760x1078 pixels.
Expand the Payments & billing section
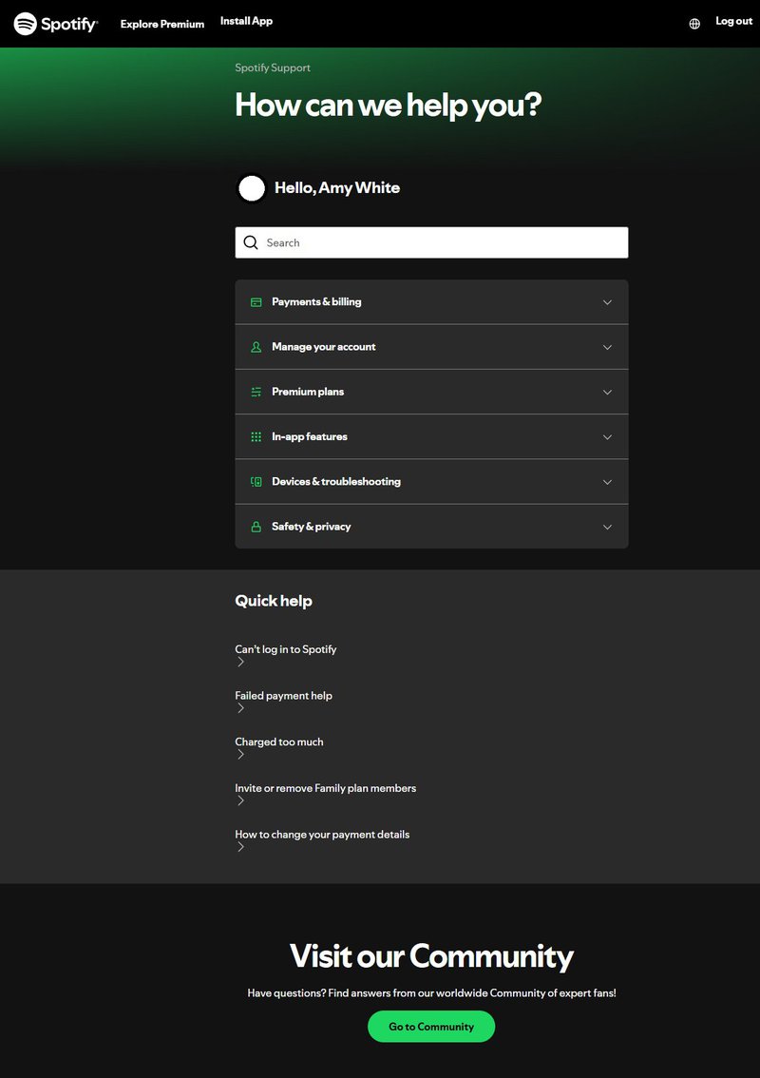pos(607,301)
